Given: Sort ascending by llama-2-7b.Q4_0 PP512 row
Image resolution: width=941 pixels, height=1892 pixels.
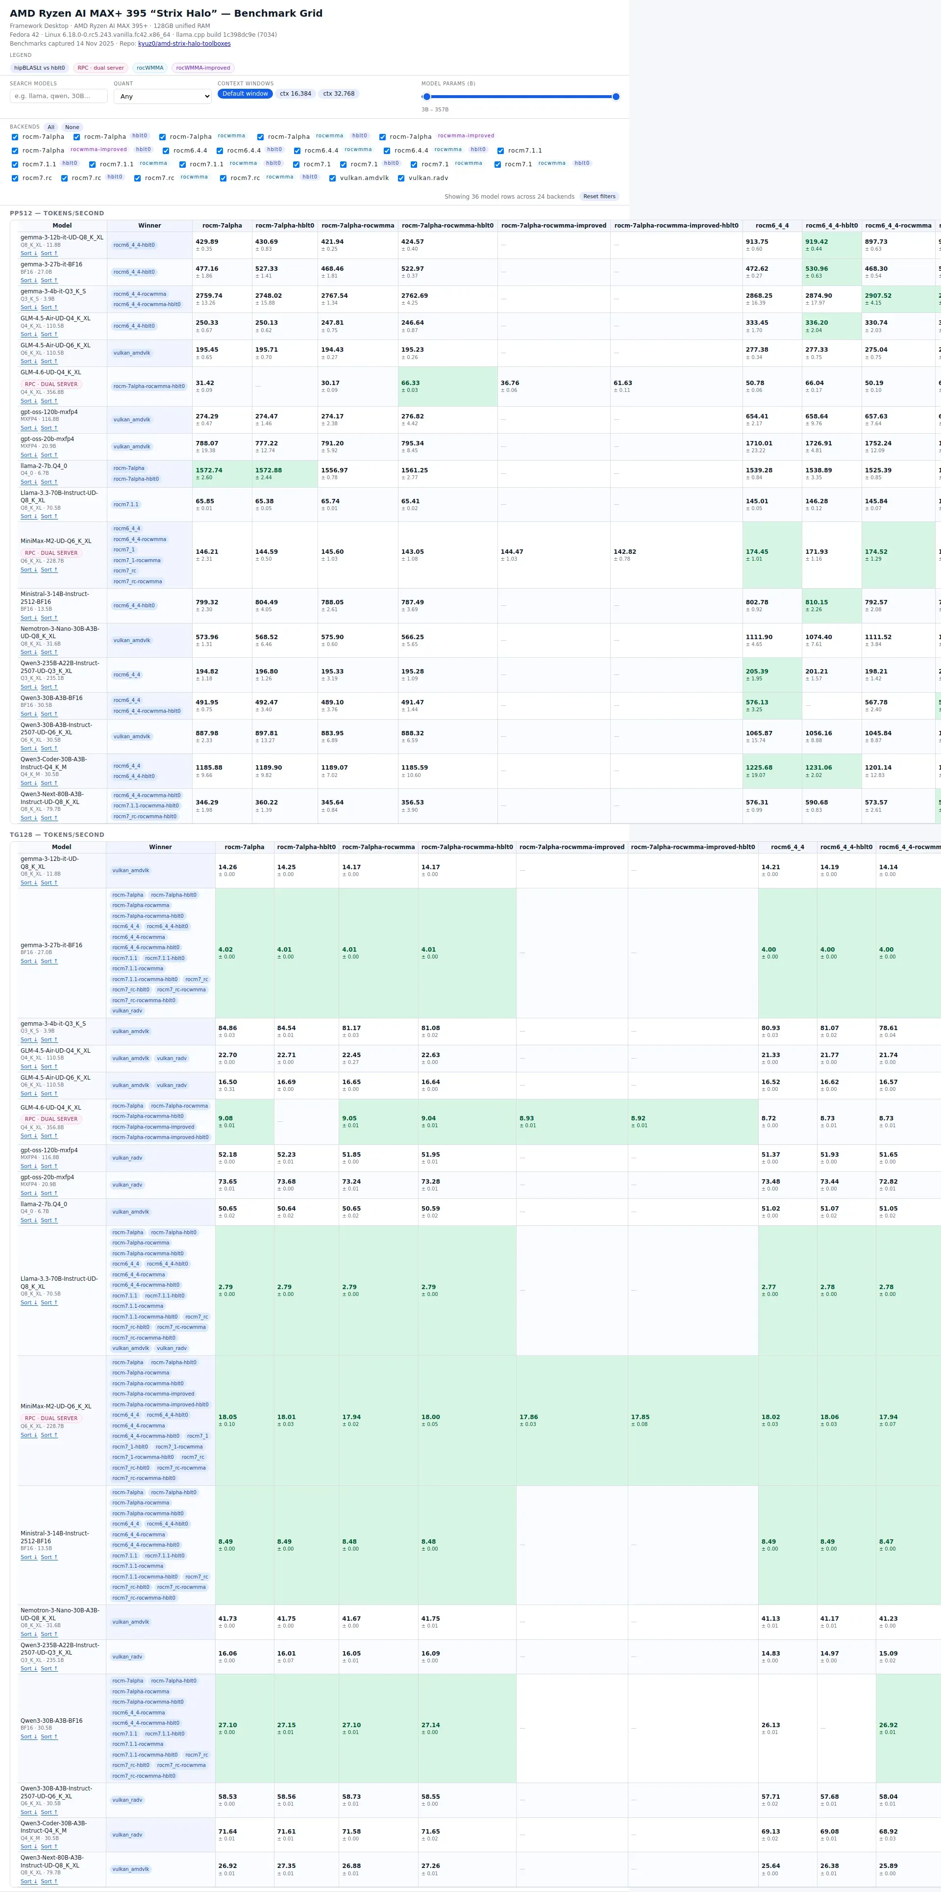Looking at the screenshot, I should pyautogui.click(x=49, y=482).
